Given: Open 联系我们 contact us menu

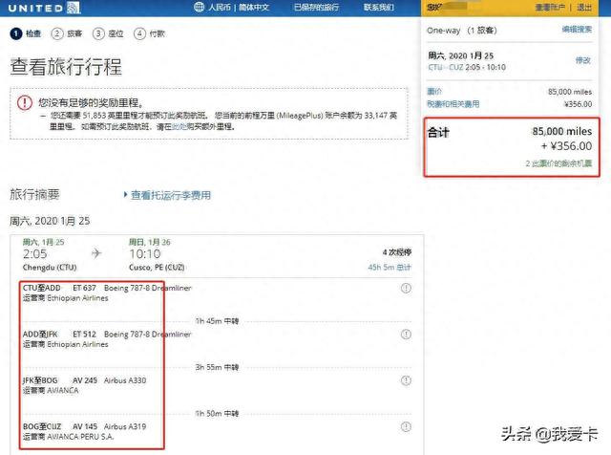Looking at the screenshot, I should (379, 8).
